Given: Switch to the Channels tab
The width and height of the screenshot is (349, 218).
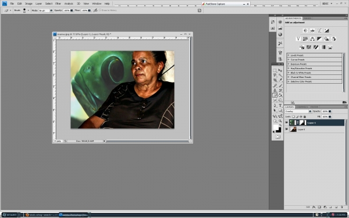Looking at the screenshot, I should click(x=302, y=107).
